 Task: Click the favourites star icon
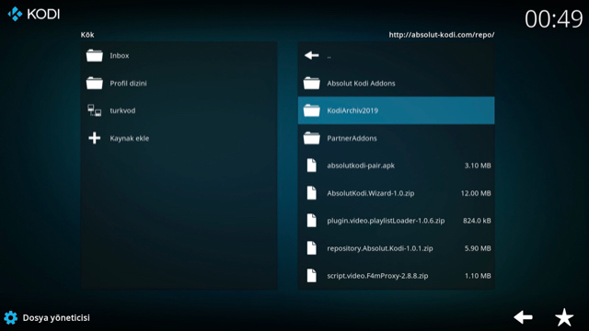(564, 317)
